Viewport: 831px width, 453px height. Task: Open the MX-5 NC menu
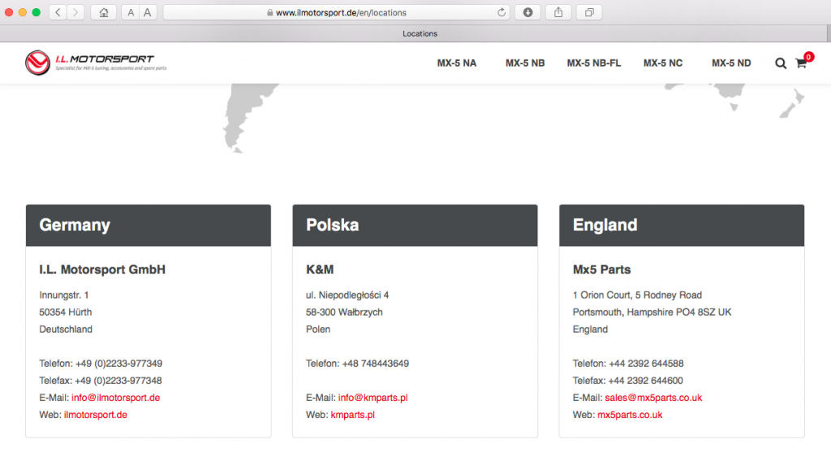click(663, 63)
